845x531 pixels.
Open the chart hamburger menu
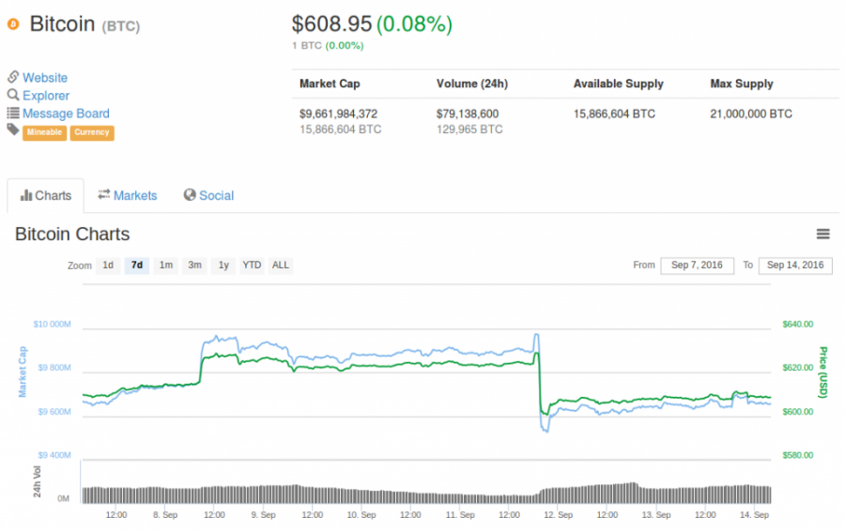pos(822,234)
